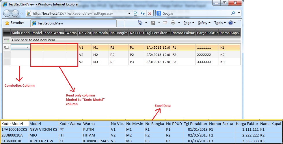
Task: Click Nomor Faktur column header
Action: click(183, 33)
